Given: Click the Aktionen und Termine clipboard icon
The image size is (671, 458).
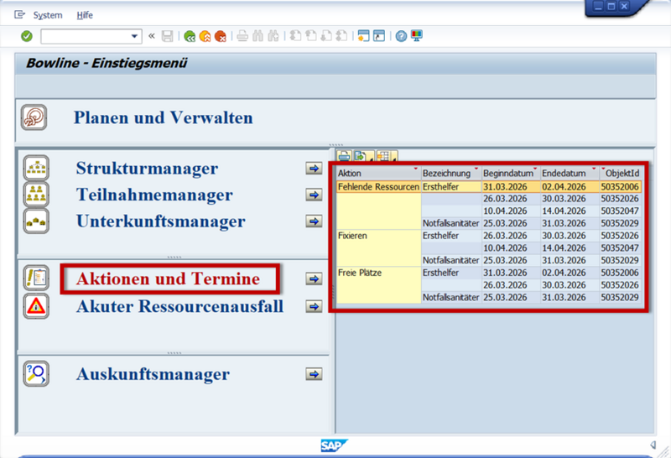Looking at the screenshot, I should click(x=36, y=278).
